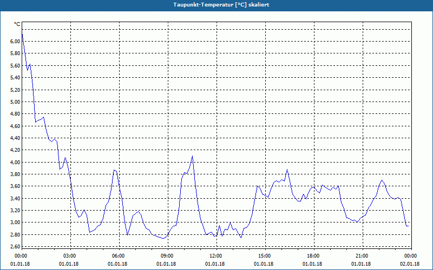The width and height of the screenshot is (433, 270).
Task: Select the °C unit label on the y-axis
Action: (x=17, y=24)
